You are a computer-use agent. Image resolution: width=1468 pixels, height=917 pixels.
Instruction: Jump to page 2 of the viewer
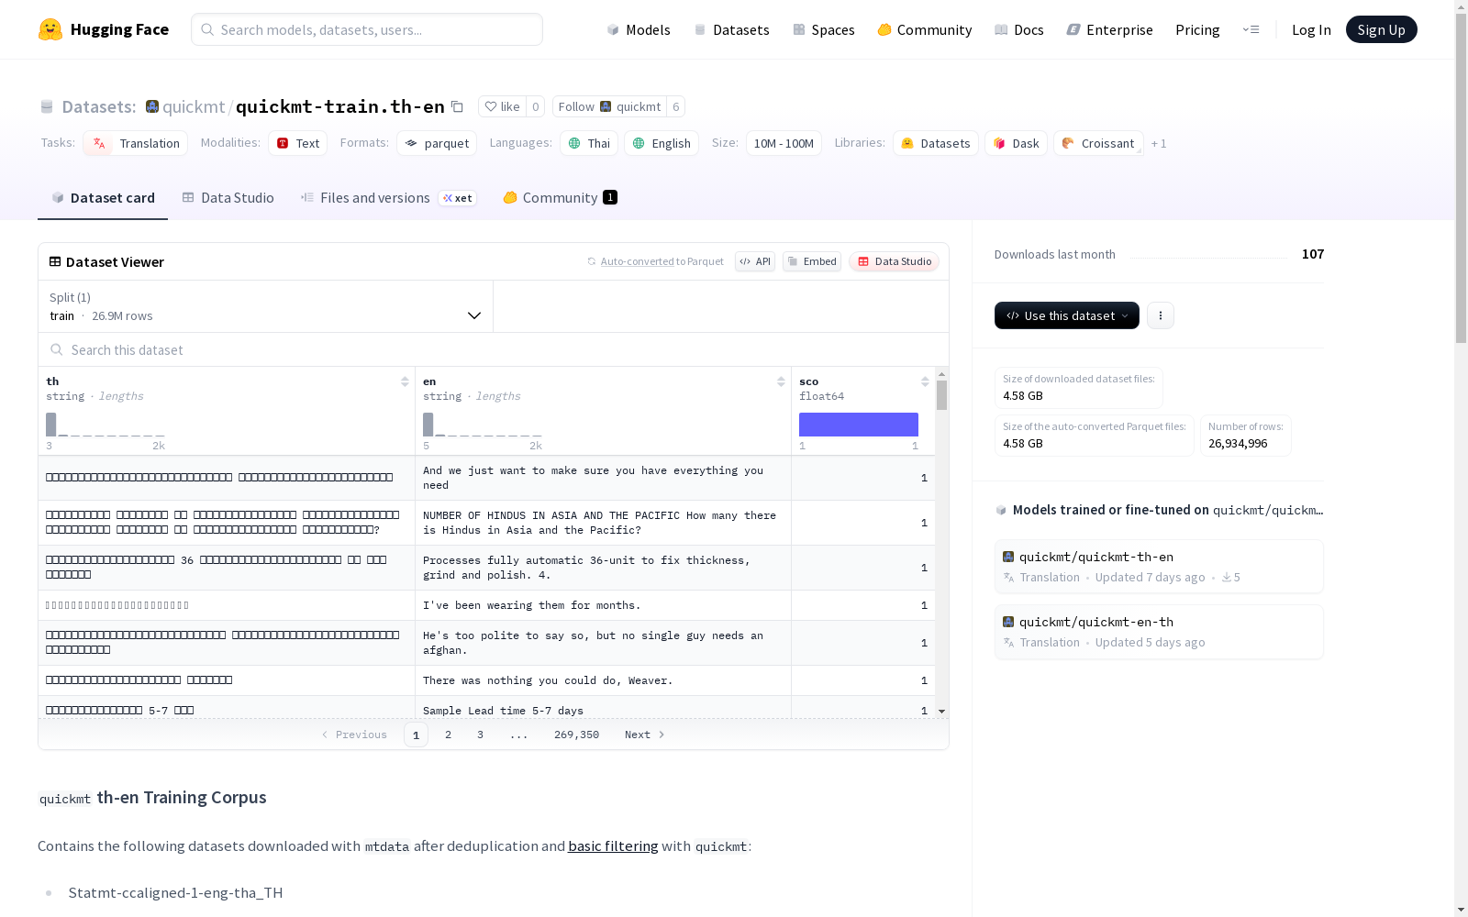tap(448, 735)
